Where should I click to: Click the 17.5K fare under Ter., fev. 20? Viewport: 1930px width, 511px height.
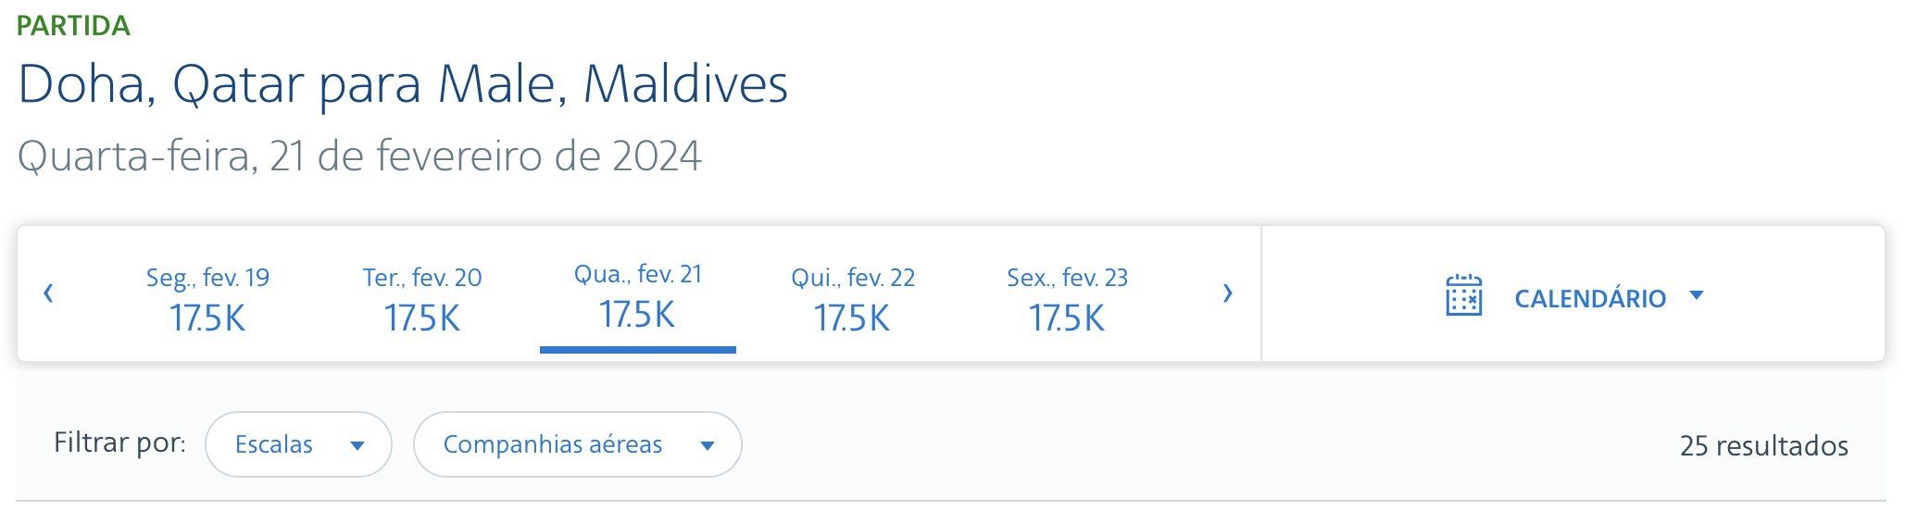[x=422, y=318]
